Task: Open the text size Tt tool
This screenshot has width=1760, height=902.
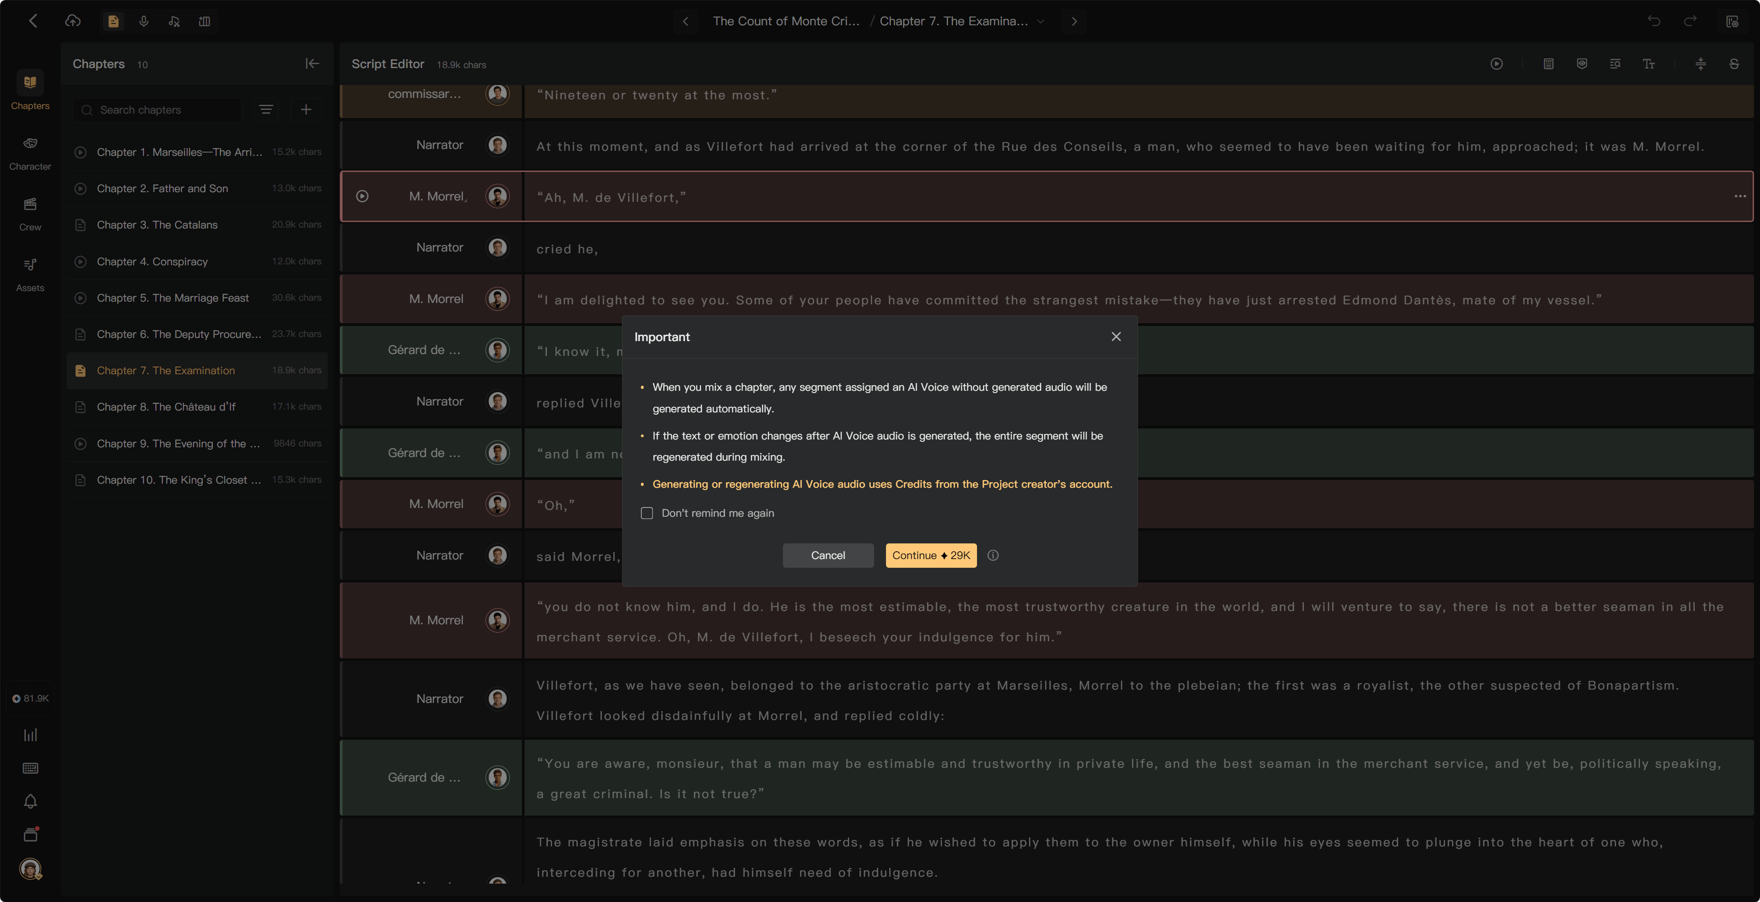Action: pyautogui.click(x=1648, y=63)
